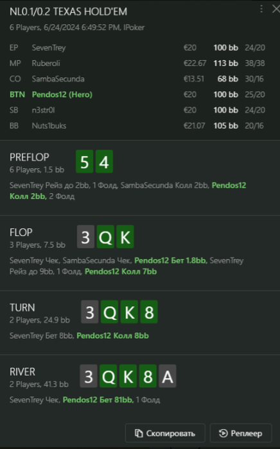Click the hero's 4 hole card
This screenshot has width=280, height=449.
[104, 162]
